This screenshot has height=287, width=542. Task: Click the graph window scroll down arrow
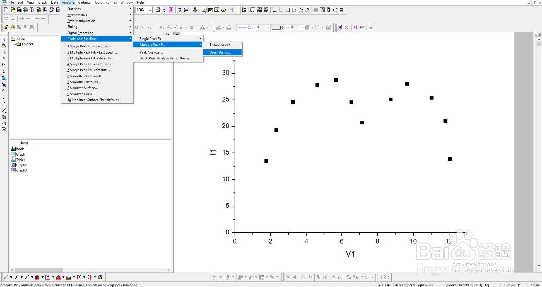(539, 266)
